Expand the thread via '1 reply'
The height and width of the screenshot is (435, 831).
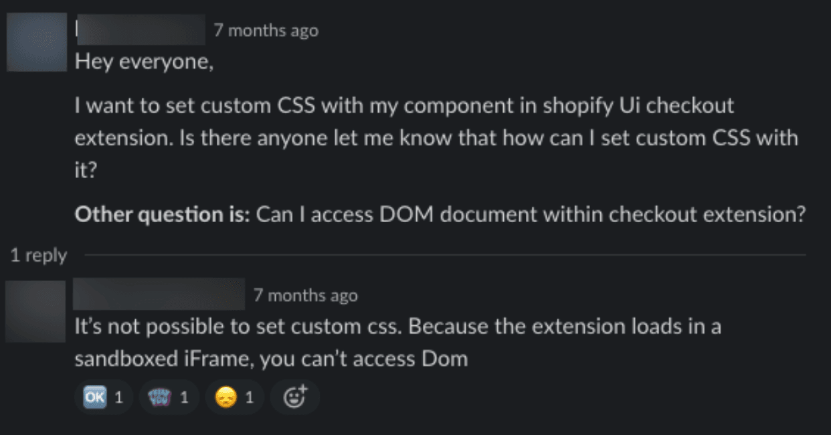click(38, 255)
